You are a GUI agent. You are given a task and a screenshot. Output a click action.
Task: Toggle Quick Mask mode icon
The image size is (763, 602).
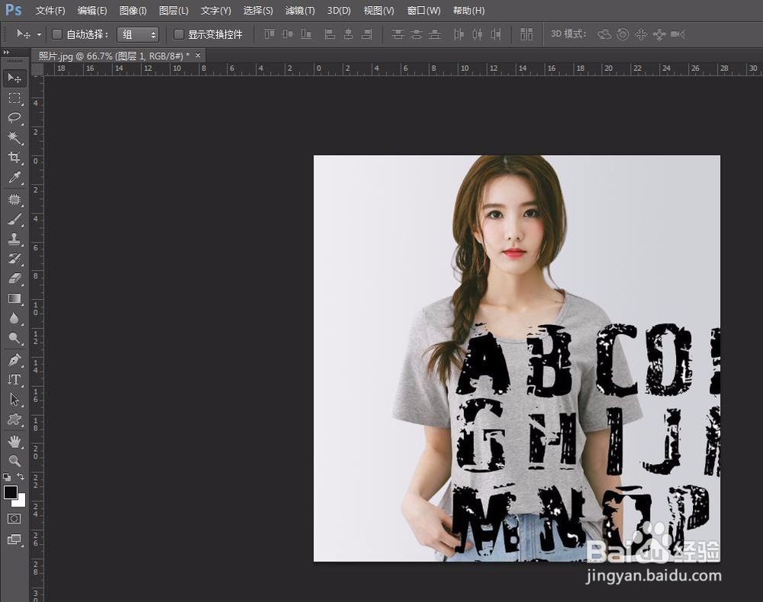(x=14, y=519)
